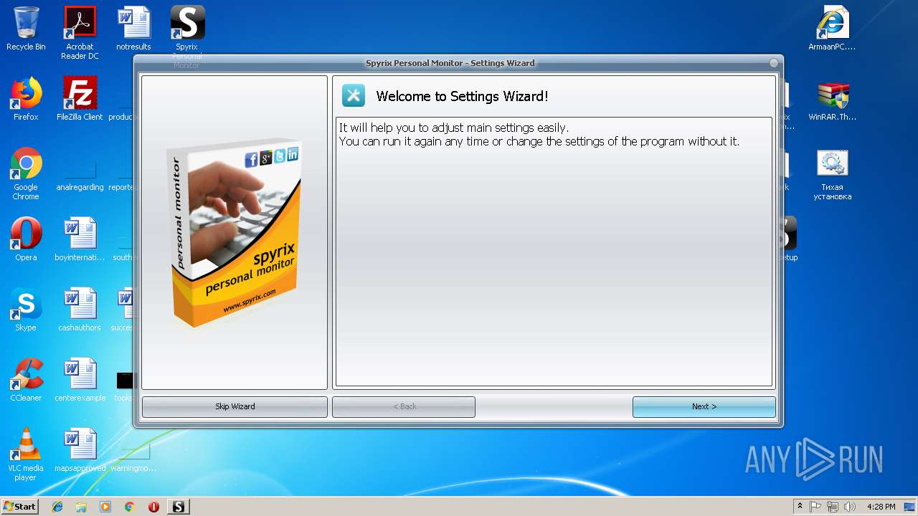This screenshot has height=516, width=918.
Task: Select the boyinternati... Word document
Action: point(80,239)
